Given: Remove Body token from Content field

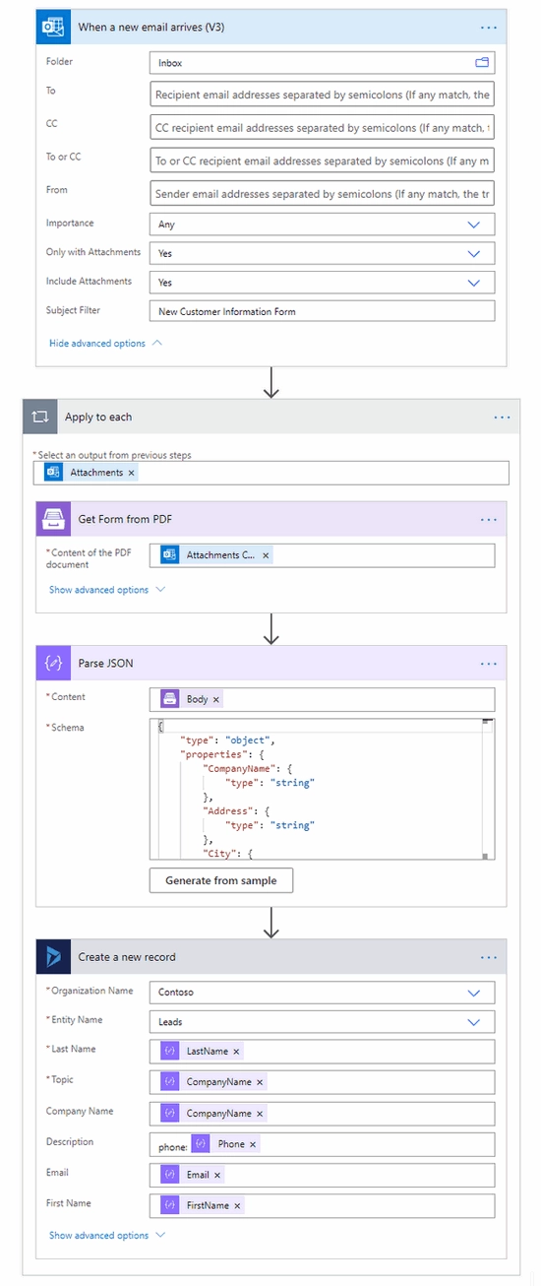Looking at the screenshot, I should (216, 699).
